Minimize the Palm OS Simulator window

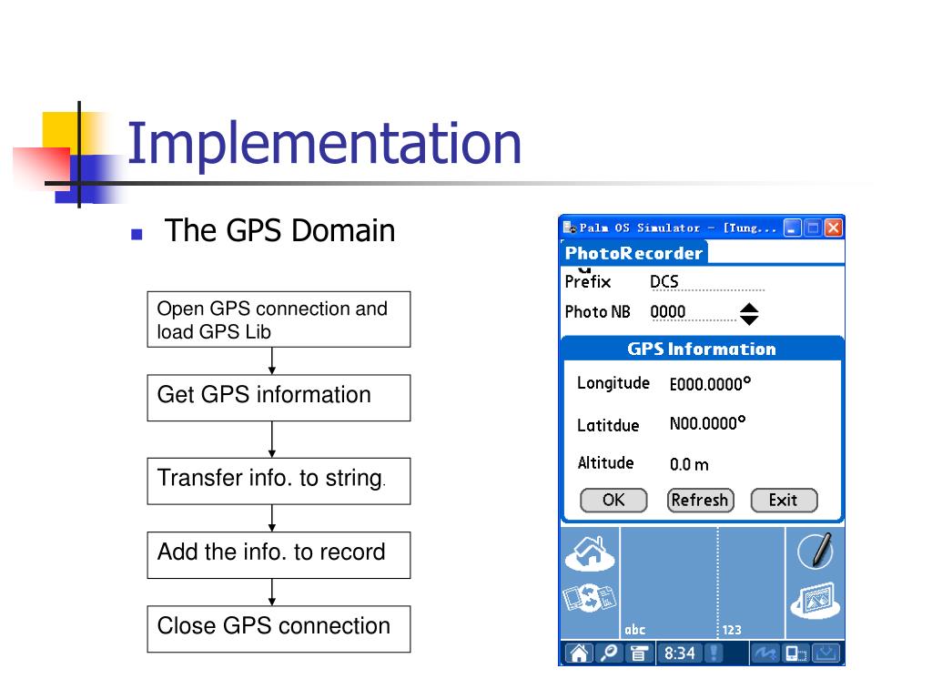coord(793,228)
